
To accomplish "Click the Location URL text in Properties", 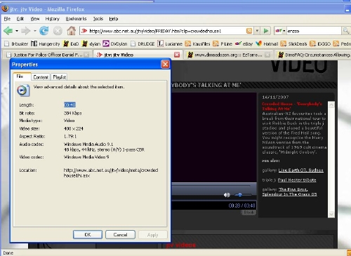I will [111, 173].
